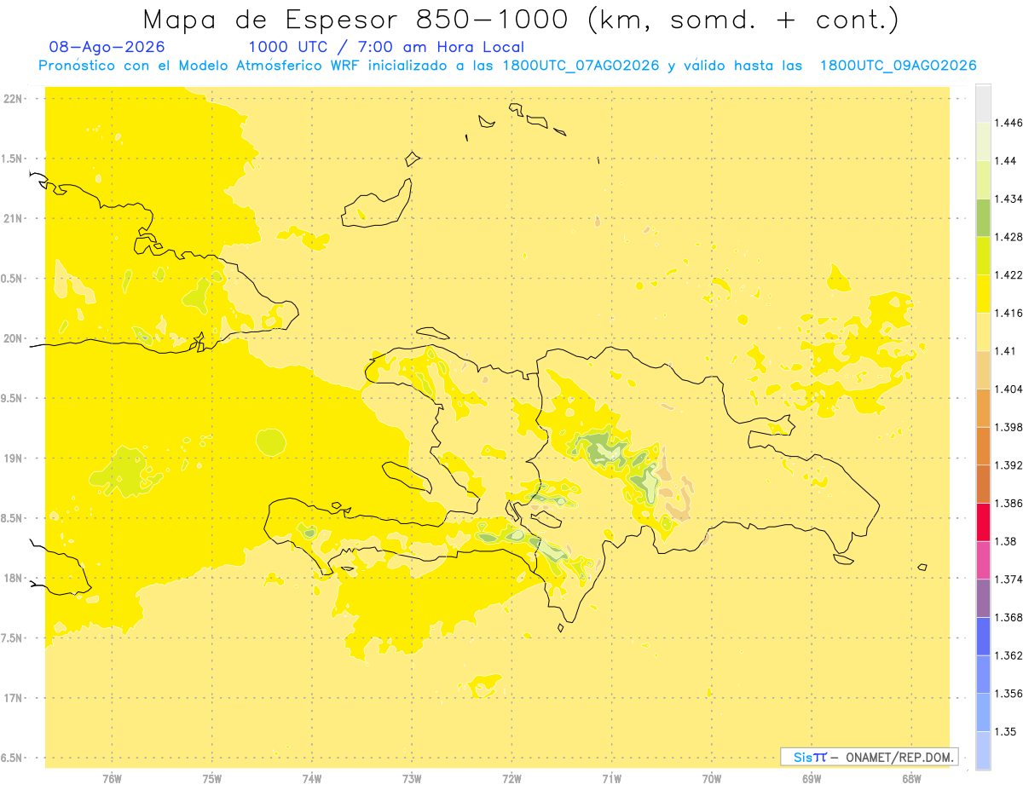Click the legend value 1.386
Viewport: 1023px width, 790px height.
pyautogui.click(x=1009, y=503)
